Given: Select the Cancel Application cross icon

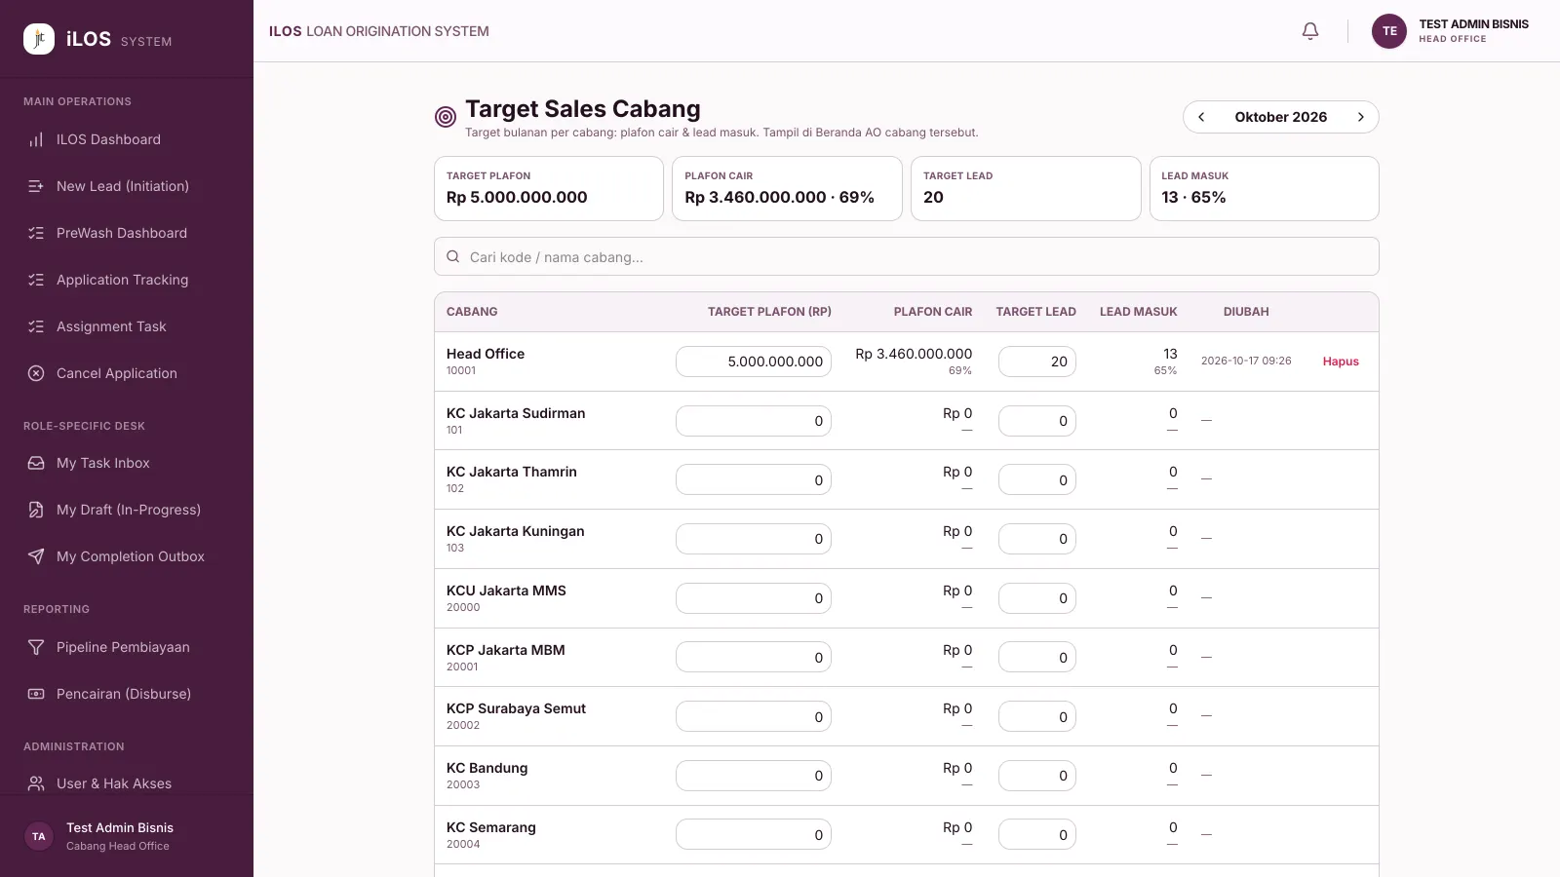Looking at the screenshot, I should (x=36, y=373).
